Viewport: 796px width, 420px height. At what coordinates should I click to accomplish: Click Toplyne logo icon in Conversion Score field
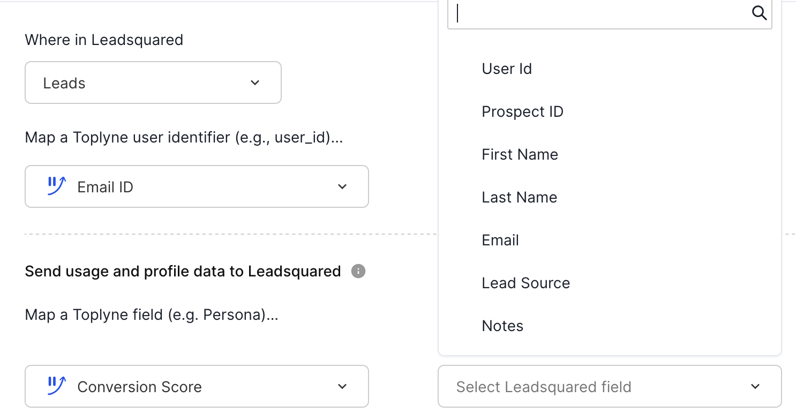pyautogui.click(x=56, y=386)
